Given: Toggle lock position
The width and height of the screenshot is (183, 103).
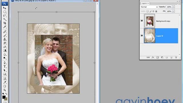Looking at the screenshot, I should [x=153, y=11].
